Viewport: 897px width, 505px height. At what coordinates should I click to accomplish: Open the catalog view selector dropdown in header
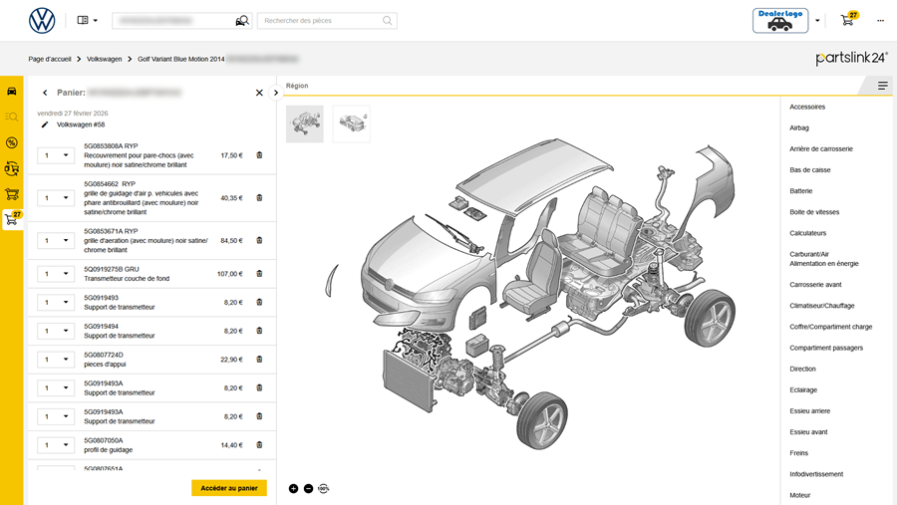[x=88, y=20]
